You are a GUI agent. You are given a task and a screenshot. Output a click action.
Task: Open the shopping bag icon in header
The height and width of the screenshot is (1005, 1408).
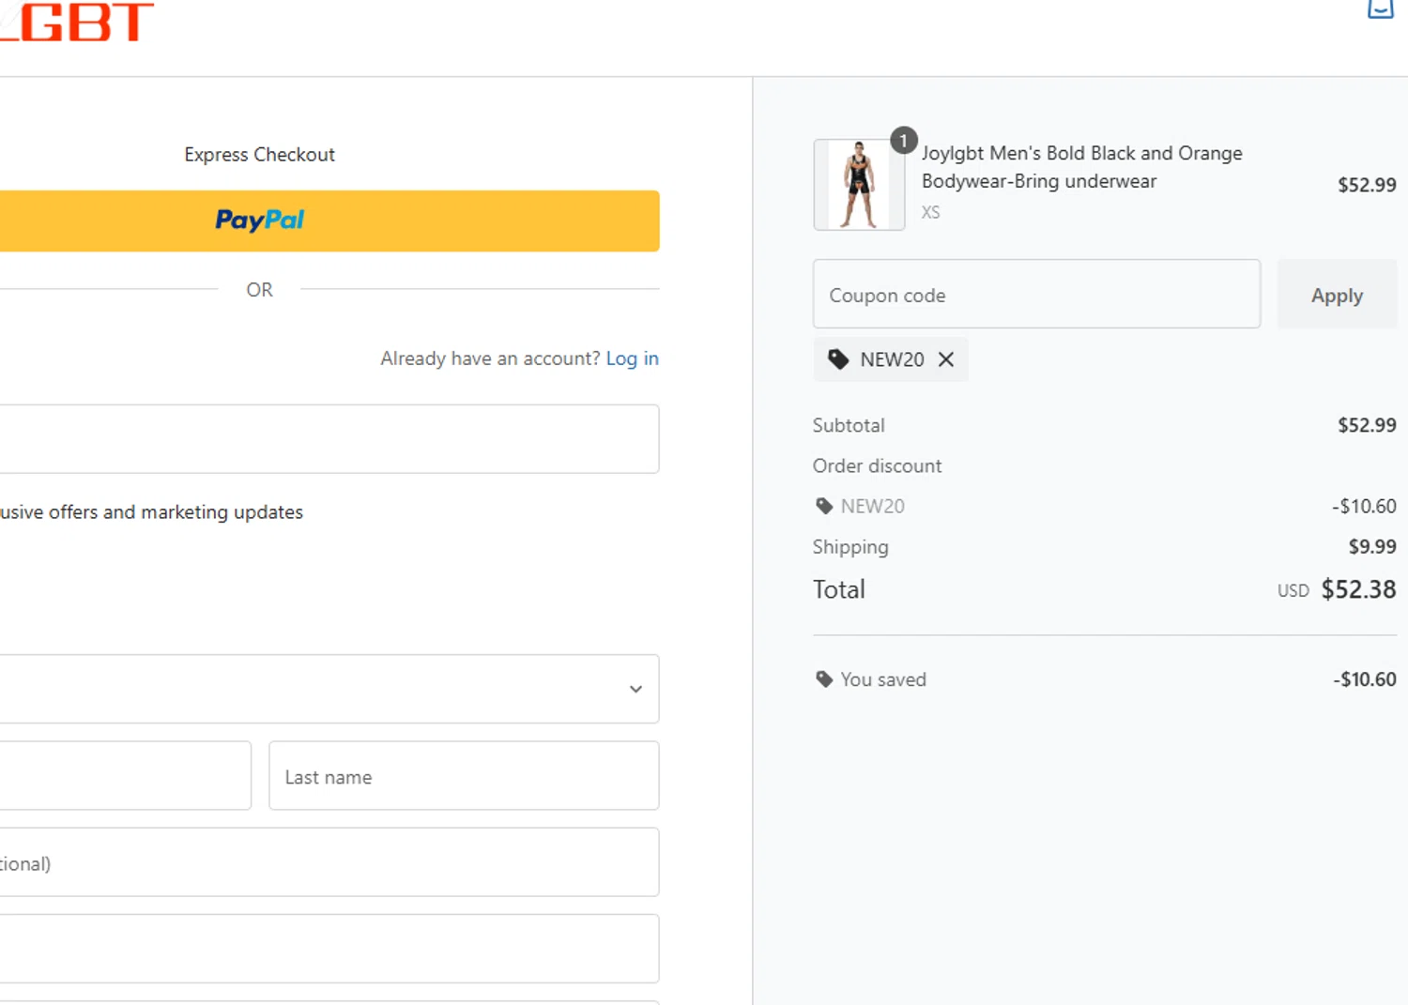pos(1380,8)
